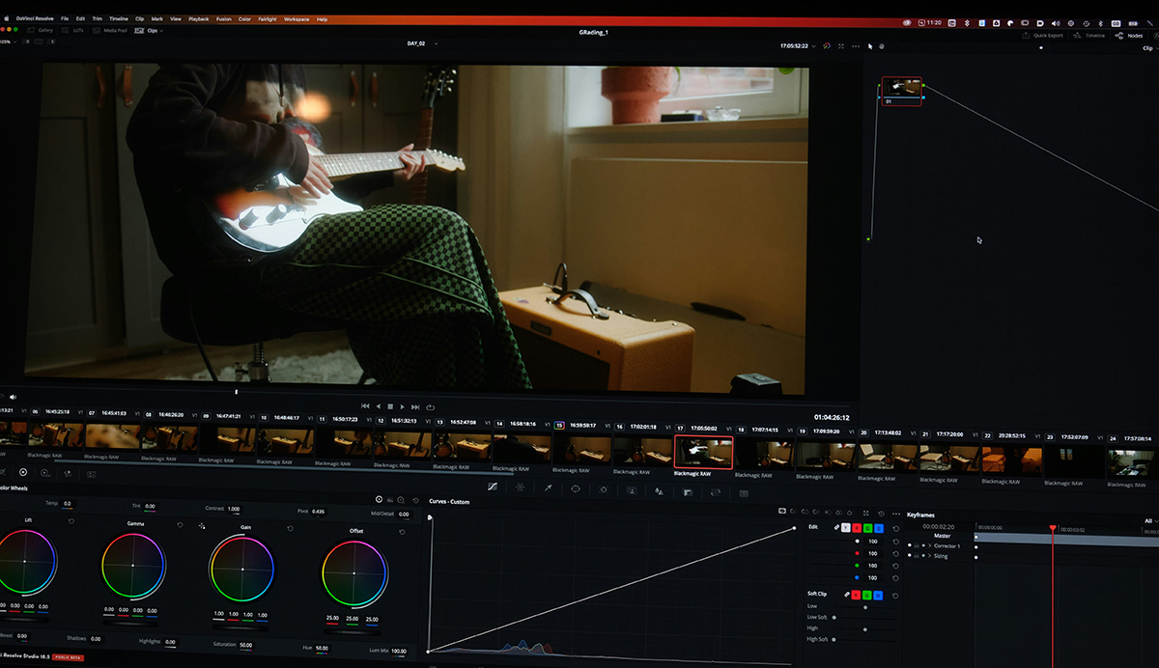Open the Workspace menu

pyautogui.click(x=295, y=17)
